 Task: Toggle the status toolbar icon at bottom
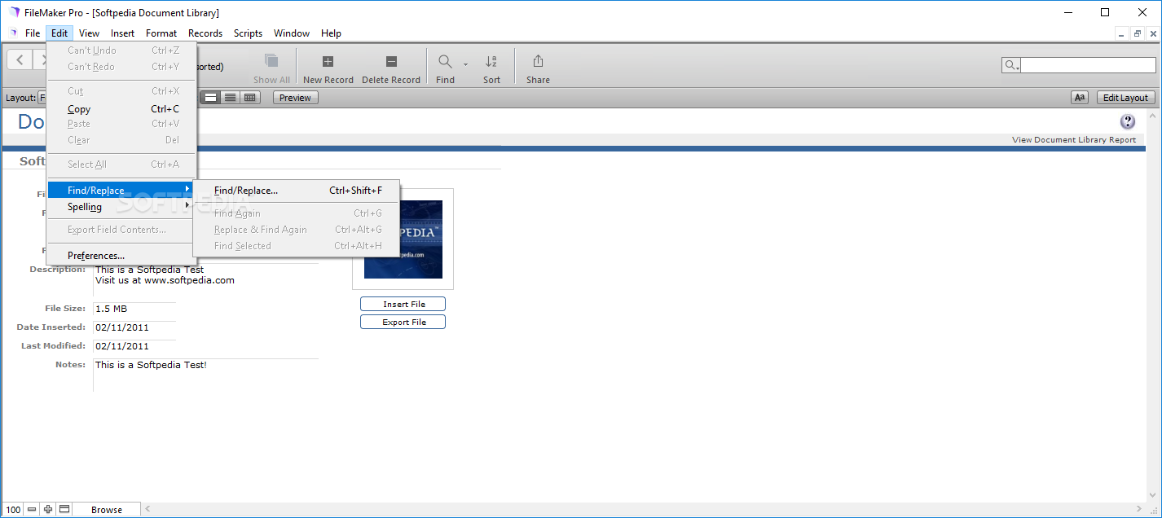[x=64, y=509]
